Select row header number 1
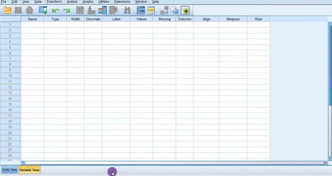Image resolution: width=332 pixels, height=176 pixels. (x=10, y=25)
